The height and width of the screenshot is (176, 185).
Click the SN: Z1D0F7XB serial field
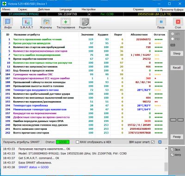click(x=68, y=14)
